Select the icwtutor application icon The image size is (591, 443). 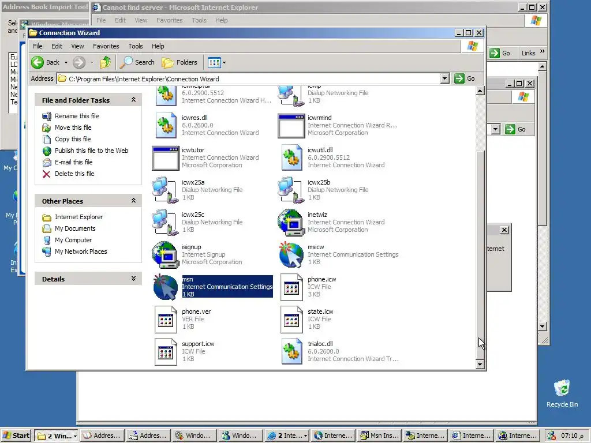click(166, 158)
